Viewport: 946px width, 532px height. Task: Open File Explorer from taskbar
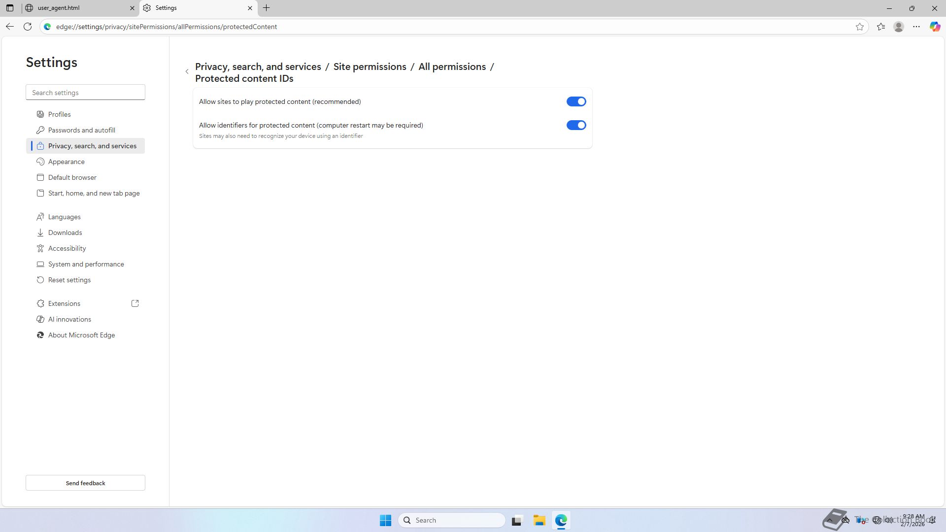pyautogui.click(x=539, y=520)
